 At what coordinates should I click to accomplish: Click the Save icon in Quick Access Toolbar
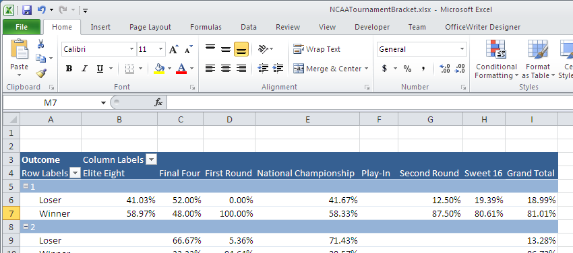pyautogui.click(x=27, y=10)
